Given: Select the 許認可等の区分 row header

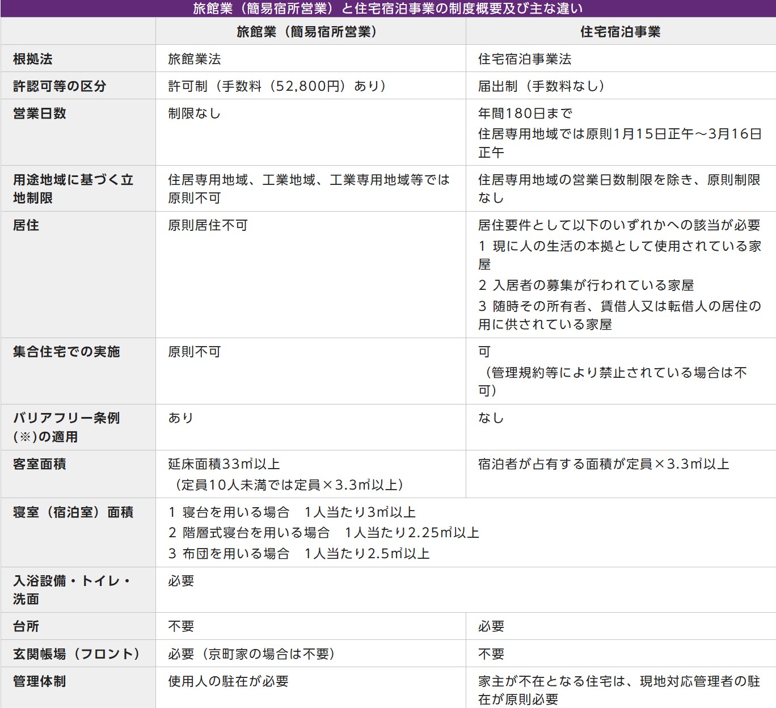Looking at the screenshot, I should point(60,86).
